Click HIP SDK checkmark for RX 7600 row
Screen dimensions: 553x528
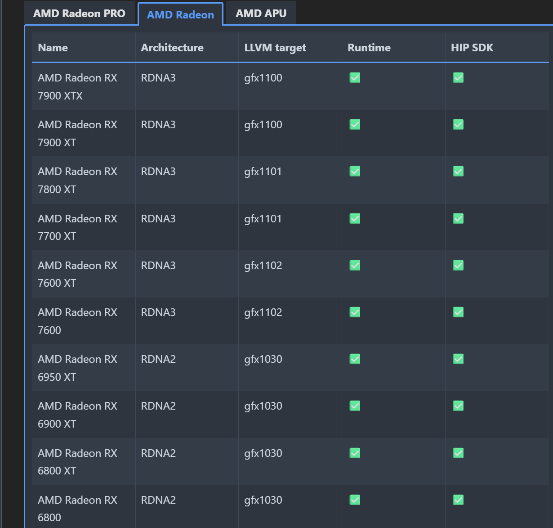458,312
